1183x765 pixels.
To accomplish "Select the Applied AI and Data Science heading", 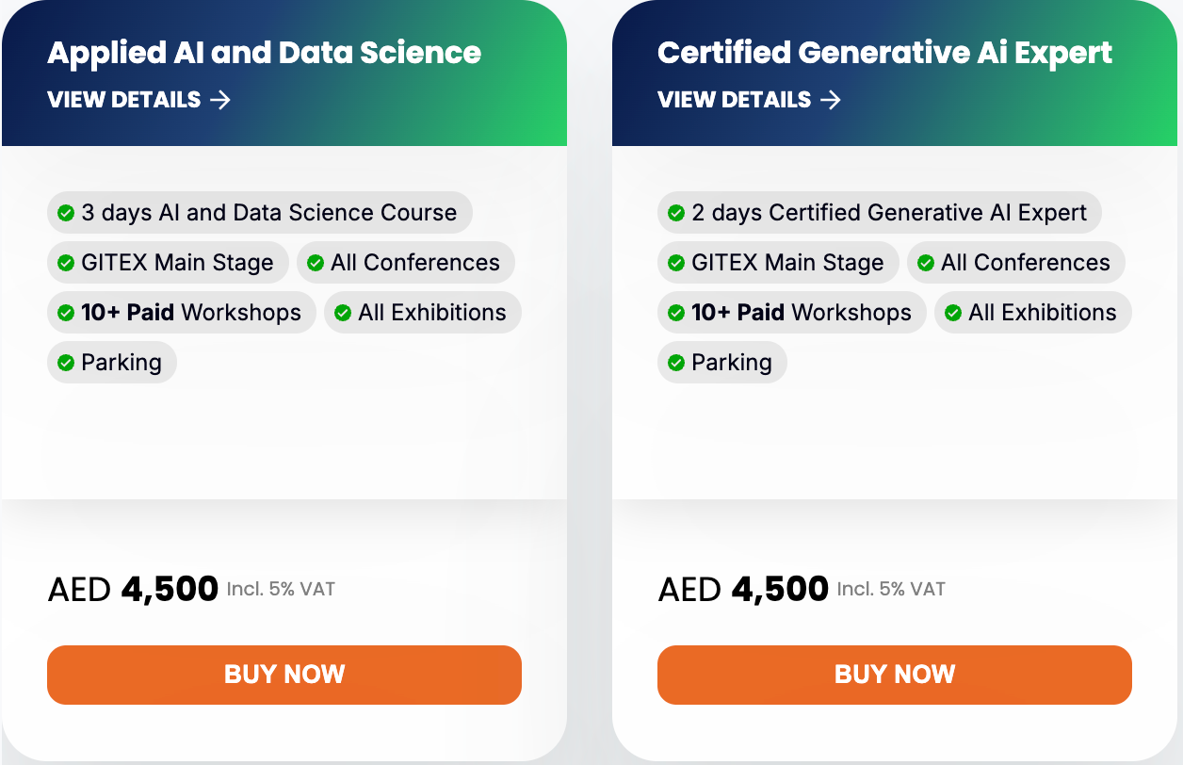I will (265, 53).
